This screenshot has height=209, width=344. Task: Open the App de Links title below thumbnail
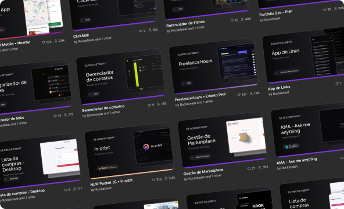click(x=279, y=88)
